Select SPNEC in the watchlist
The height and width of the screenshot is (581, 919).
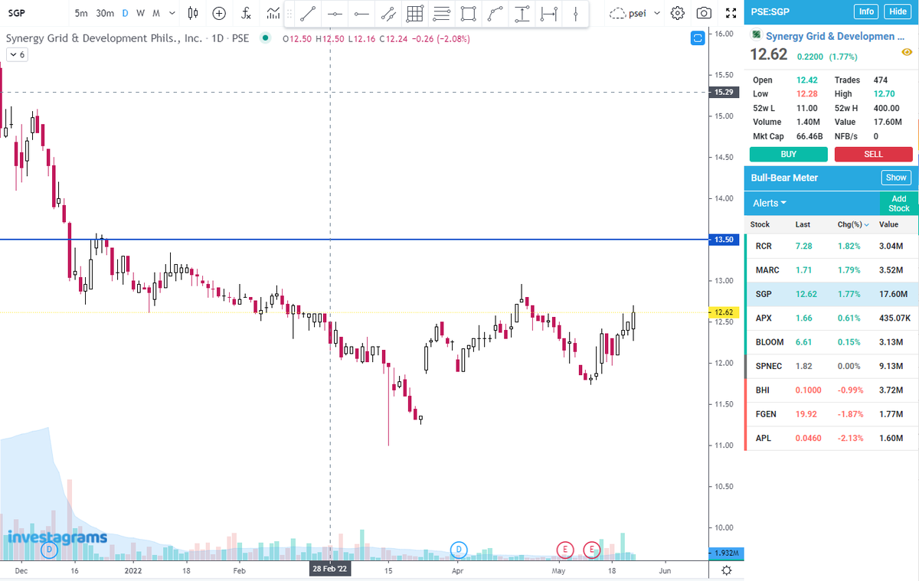coord(831,366)
